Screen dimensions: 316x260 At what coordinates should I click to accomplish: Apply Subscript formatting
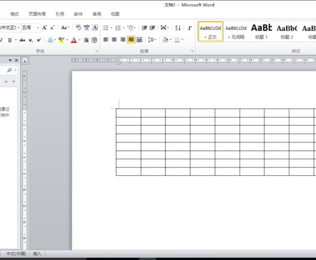pyautogui.click(x=30, y=40)
